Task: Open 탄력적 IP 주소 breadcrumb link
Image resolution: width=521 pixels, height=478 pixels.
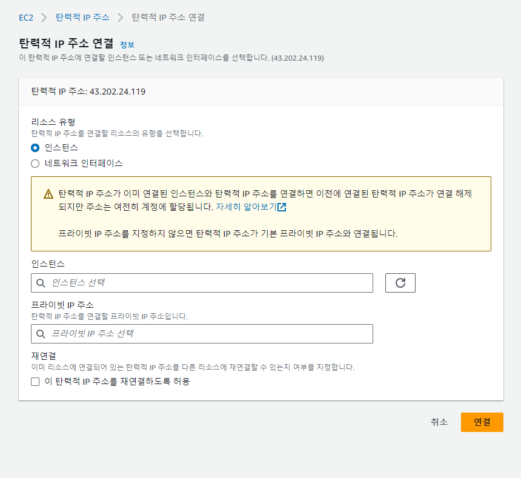Action: [82, 18]
